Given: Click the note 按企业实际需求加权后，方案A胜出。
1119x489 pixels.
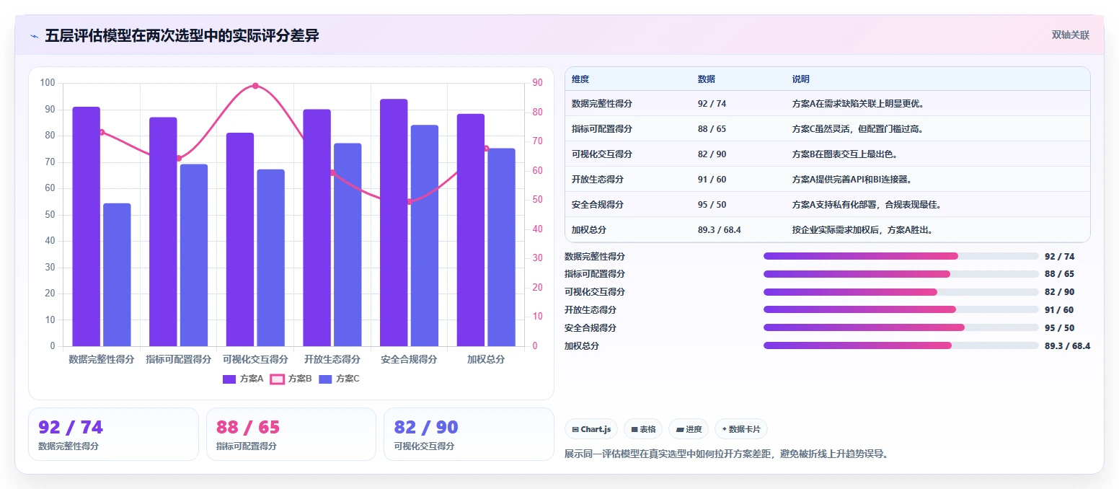Looking at the screenshot, I should (x=862, y=230).
